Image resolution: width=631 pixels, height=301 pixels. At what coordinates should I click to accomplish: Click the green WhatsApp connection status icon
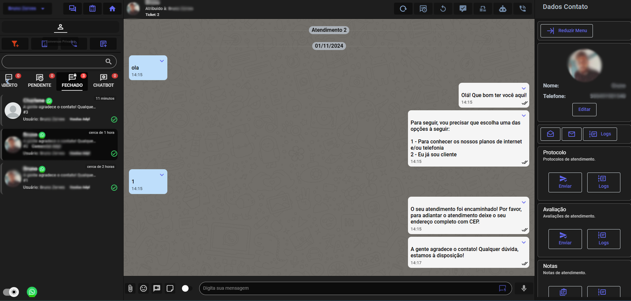click(32, 292)
